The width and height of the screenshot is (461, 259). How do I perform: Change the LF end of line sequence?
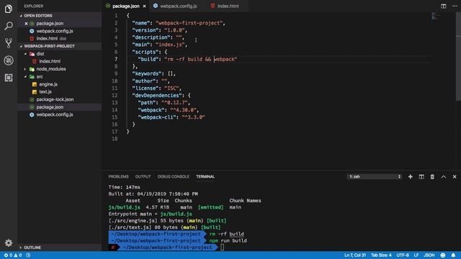(x=416, y=255)
